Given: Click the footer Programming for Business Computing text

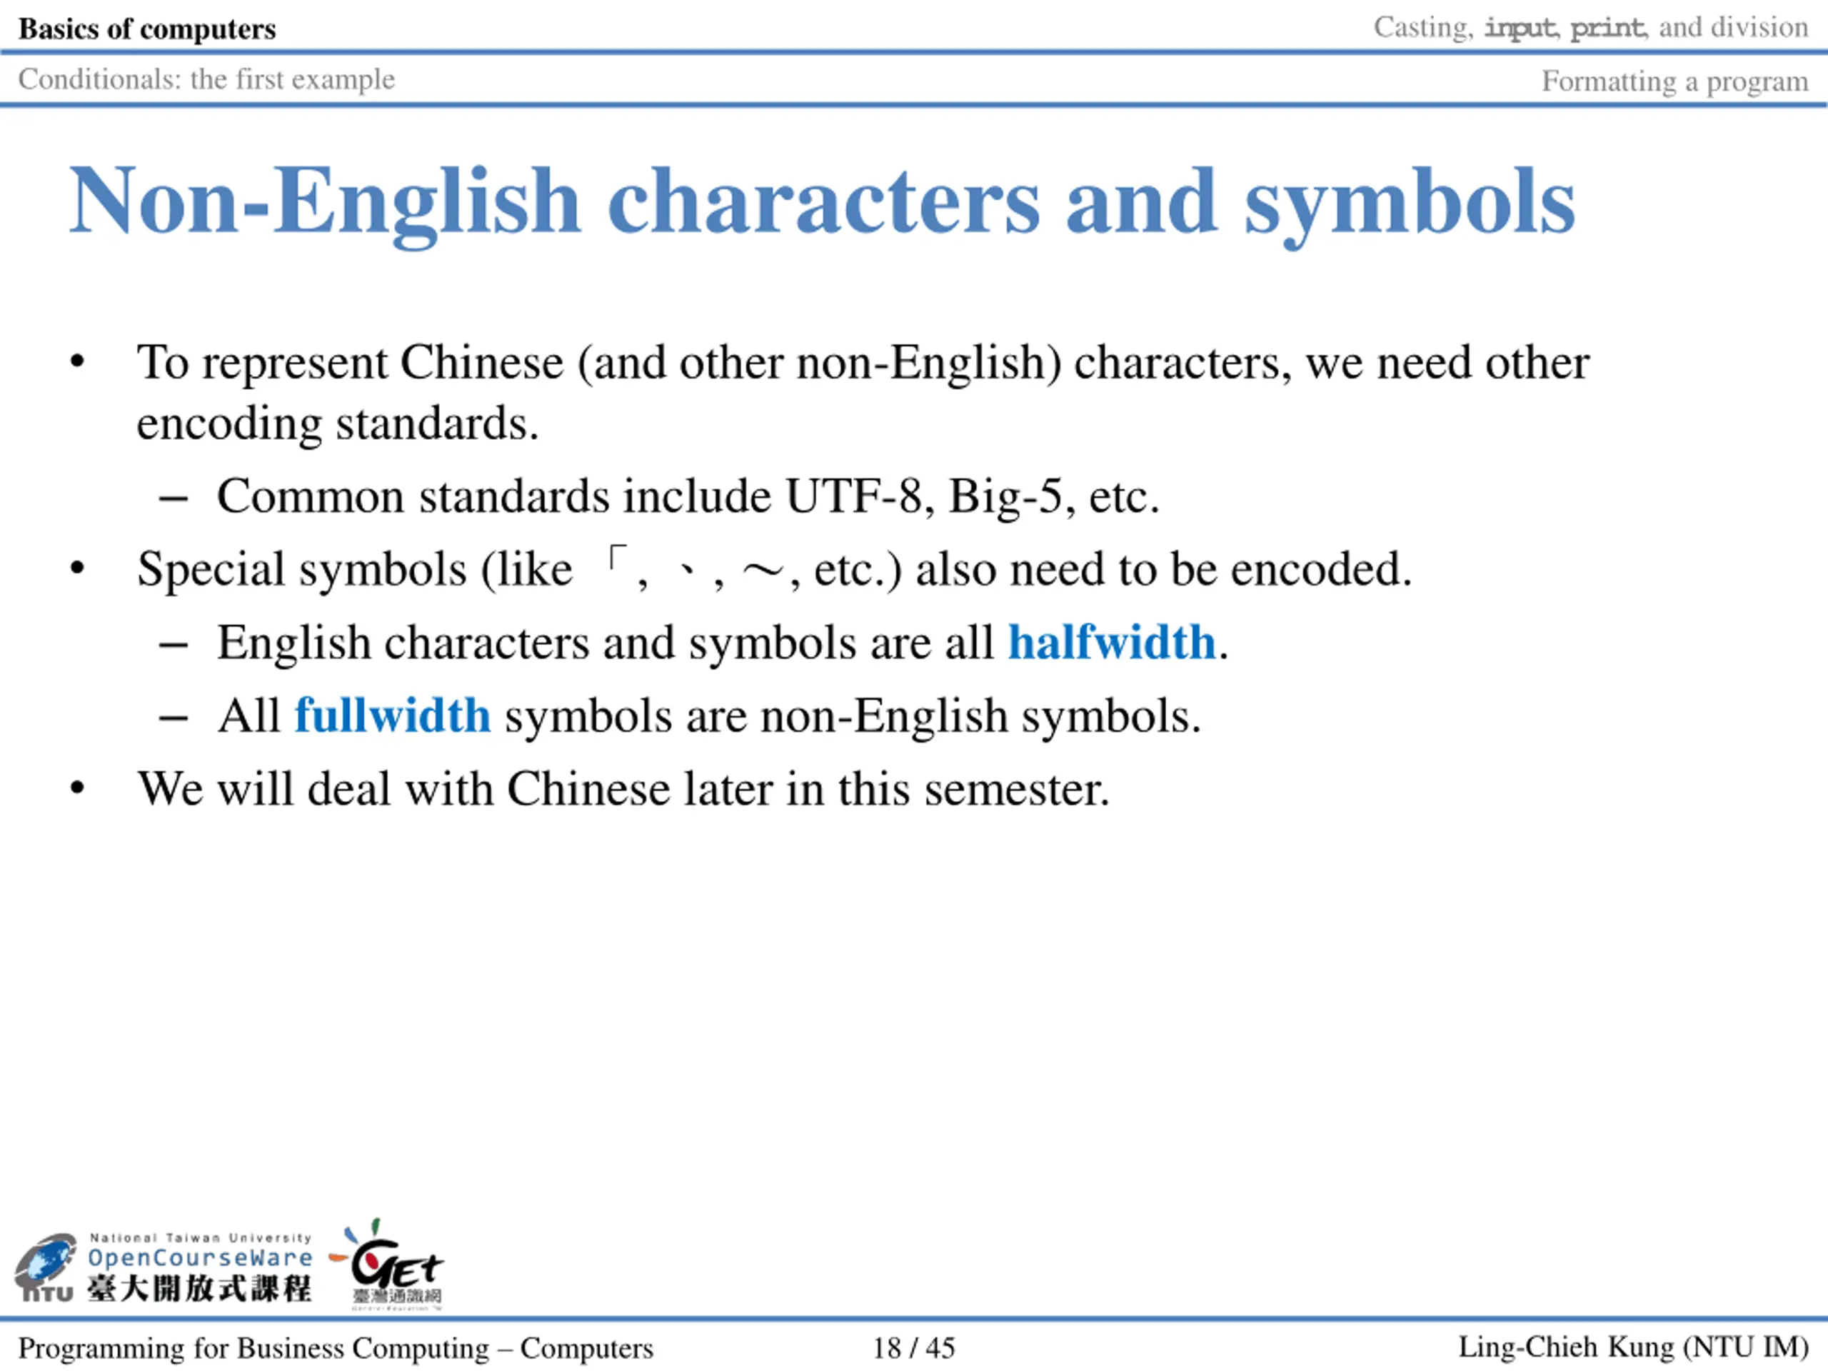Looking at the screenshot, I should [x=336, y=1348].
